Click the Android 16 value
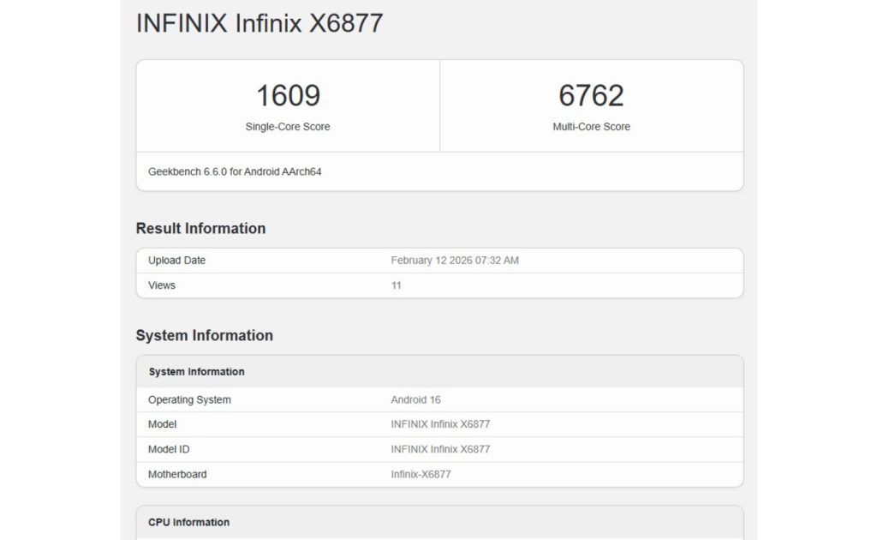 pos(416,399)
